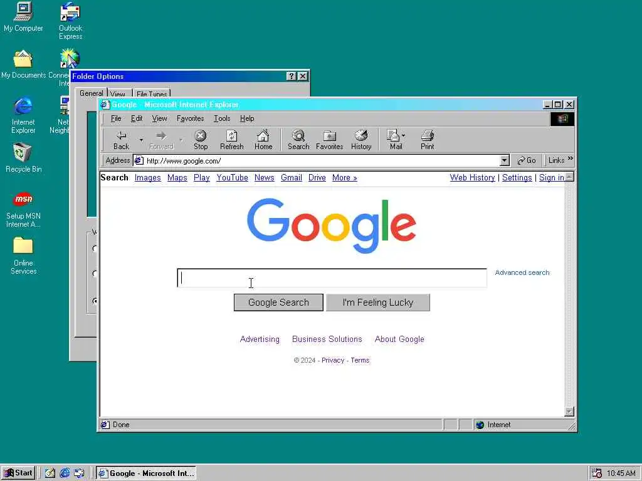The image size is (642, 481).
Task: Go to the Home page button
Action: 263,140
